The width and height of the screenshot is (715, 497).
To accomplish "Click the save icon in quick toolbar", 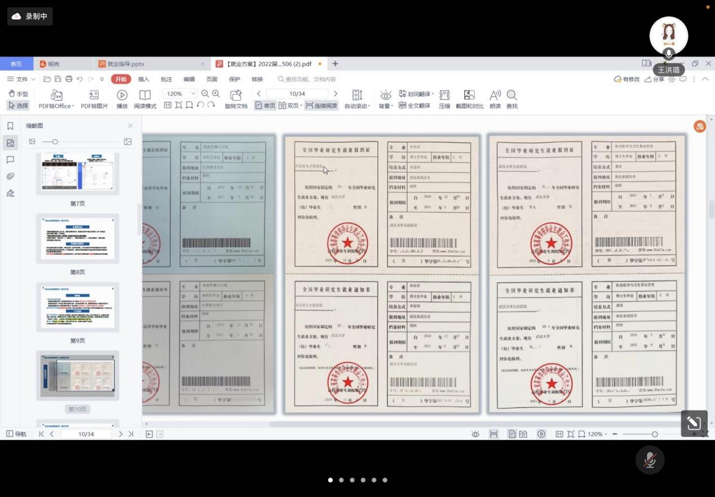I will 58,79.
